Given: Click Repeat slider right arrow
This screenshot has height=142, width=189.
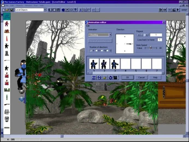Looking at the screenshot, I should click(x=147, y=35).
